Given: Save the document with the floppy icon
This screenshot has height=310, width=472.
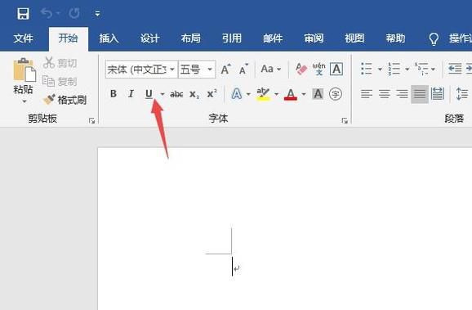Looking at the screenshot, I should click(x=23, y=13).
